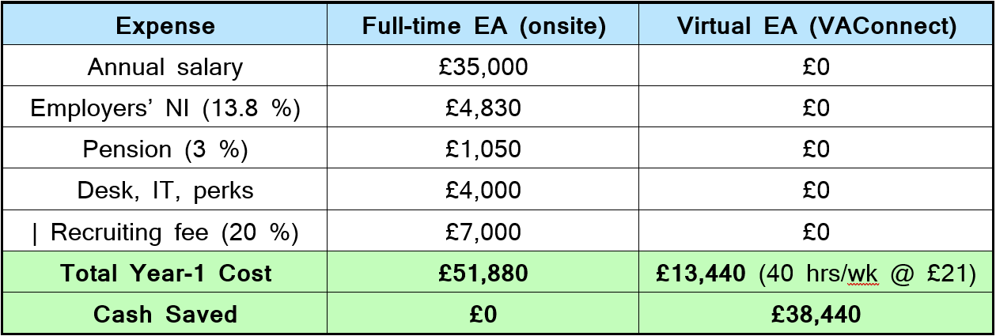Image resolution: width=996 pixels, height=336 pixels.
Task: Select the Expense header cell
Action: click(165, 25)
